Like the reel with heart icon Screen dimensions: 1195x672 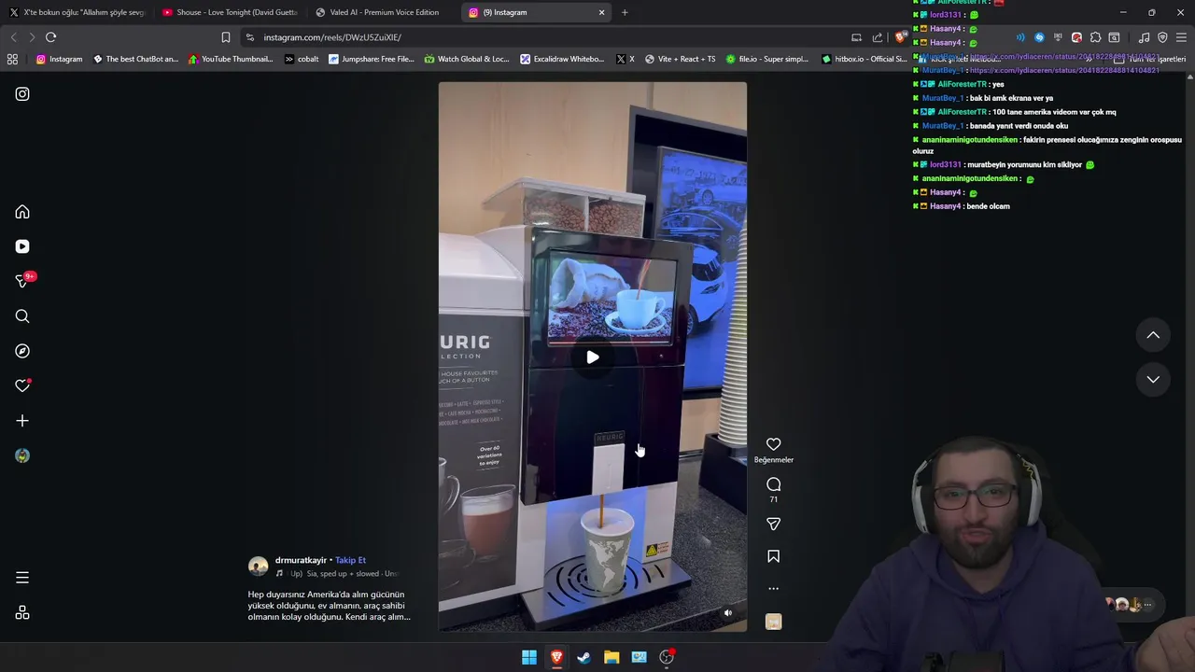(x=773, y=444)
